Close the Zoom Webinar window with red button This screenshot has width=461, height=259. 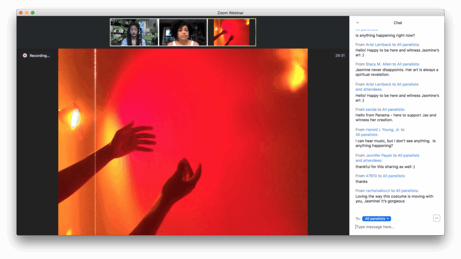[21, 13]
